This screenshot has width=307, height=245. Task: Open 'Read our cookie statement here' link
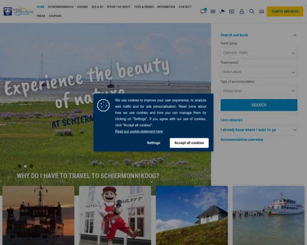[x=139, y=131]
